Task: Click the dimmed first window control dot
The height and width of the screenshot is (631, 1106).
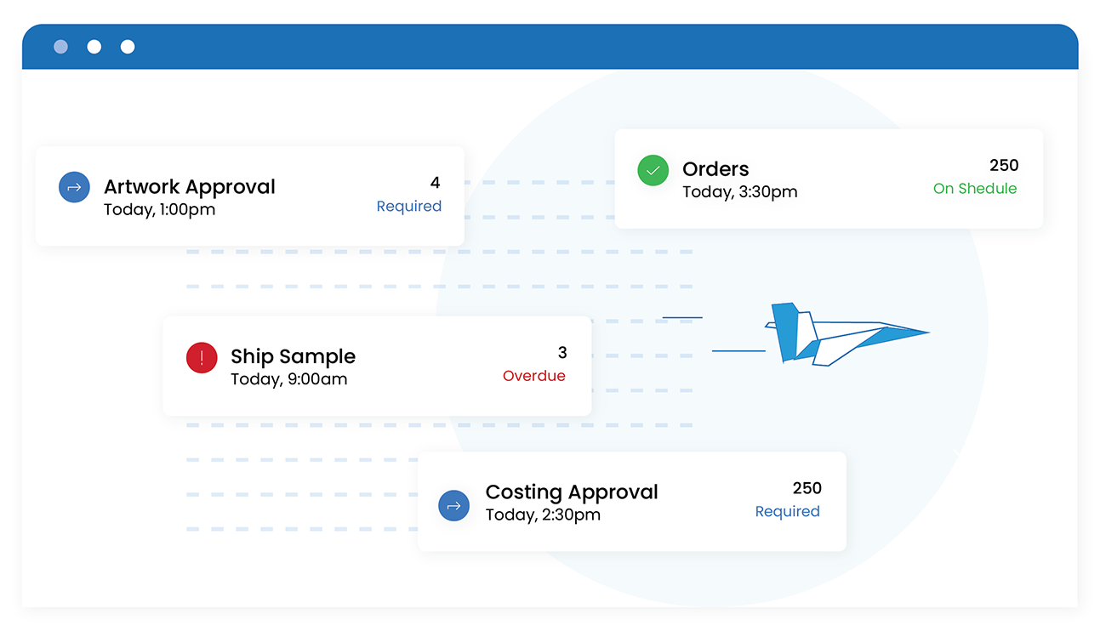Action: [61, 47]
